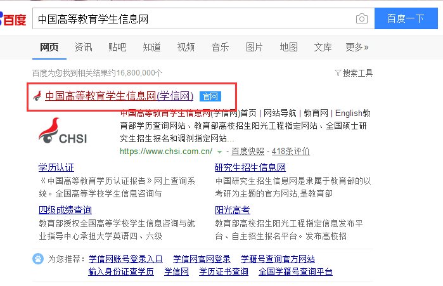Viewport: 443px width, 286px height.
Task: Click the 为您推荐 label text
Action: pos(67,259)
